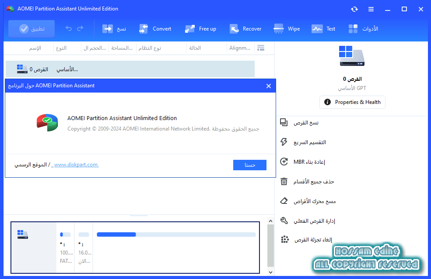Click the Alignm... column header
Image resolution: width=431 pixels, height=279 pixels.
(240, 48)
